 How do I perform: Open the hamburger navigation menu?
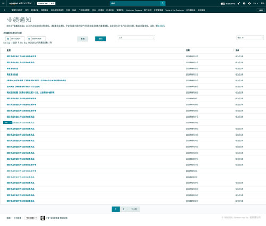click(x=3, y=3)
